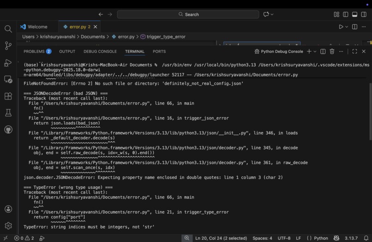
Task: Split the terminal
Action: point(323,52)
